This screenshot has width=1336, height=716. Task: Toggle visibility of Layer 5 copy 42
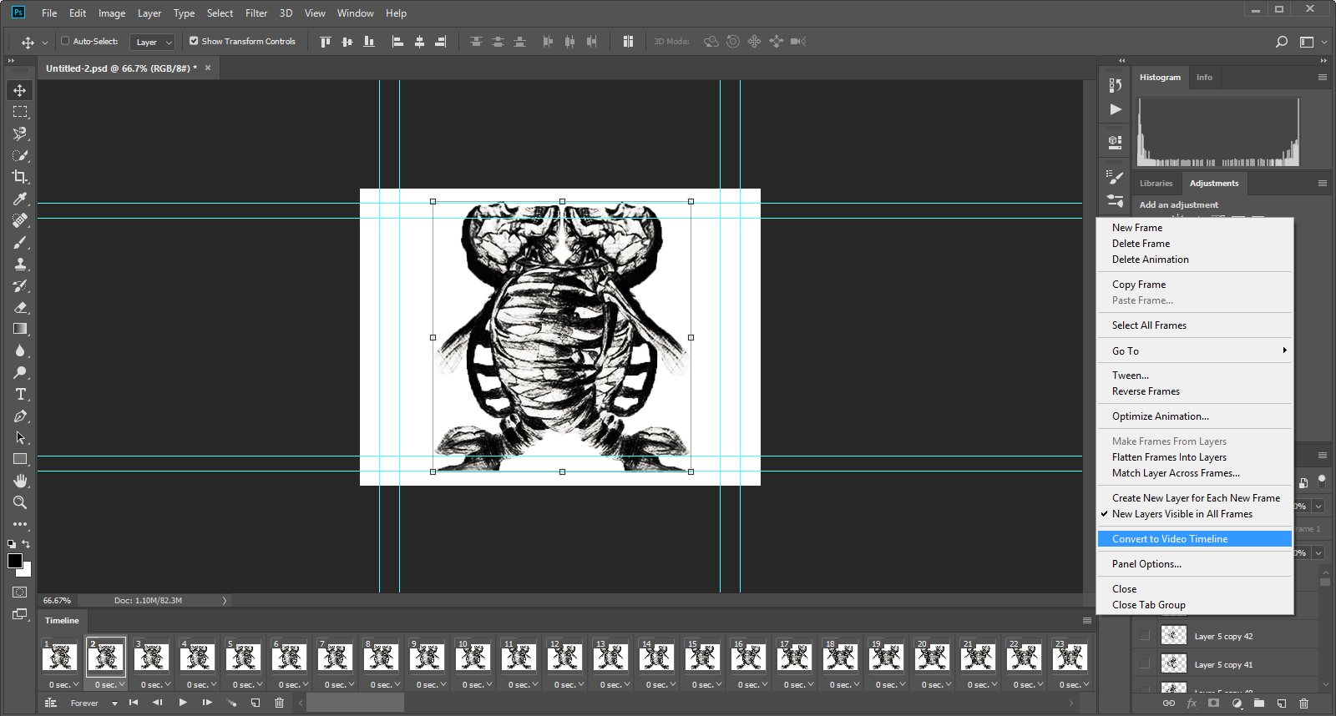(1145, 636)
